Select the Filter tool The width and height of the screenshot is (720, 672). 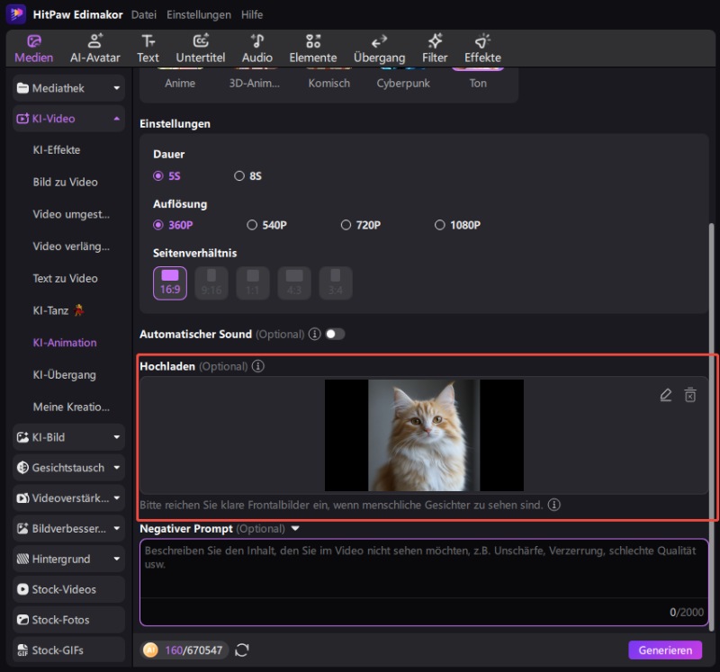(435, 47)
